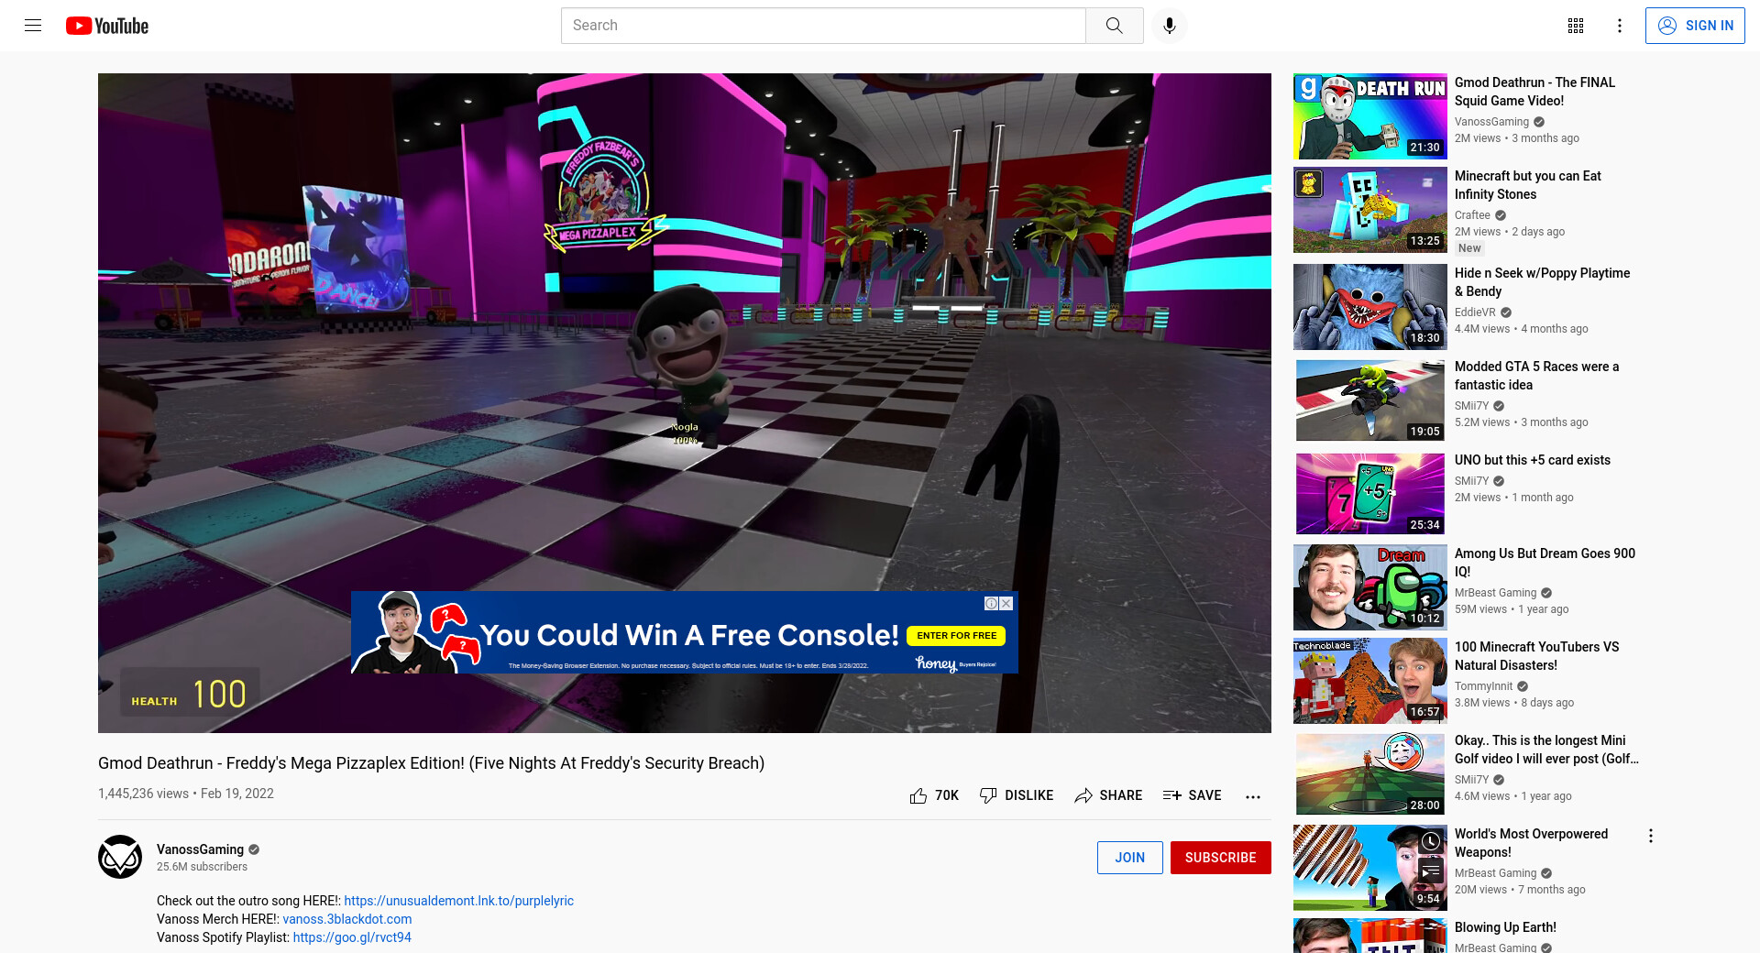The height and width of the screenshot is (953, 1760).
Task: Open VanossGaming channel under Squid Game video
Action: [x=1491, y=122]
